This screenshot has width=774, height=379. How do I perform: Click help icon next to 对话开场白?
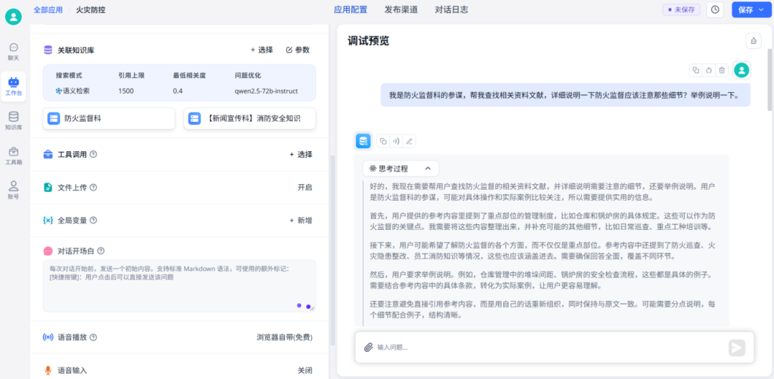(x=101, y=251)
